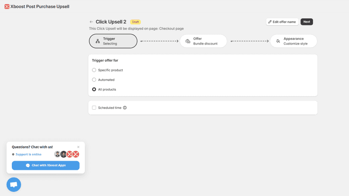Click the Support is online link
Image resolution: width=349 pixels, height=196 pixels.
tap(29, 154)
